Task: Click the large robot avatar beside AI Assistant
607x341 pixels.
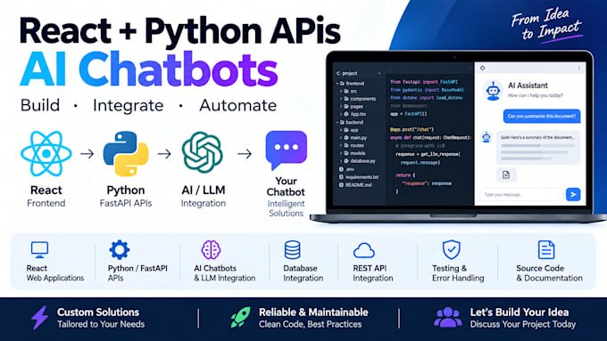Action: 493,90
